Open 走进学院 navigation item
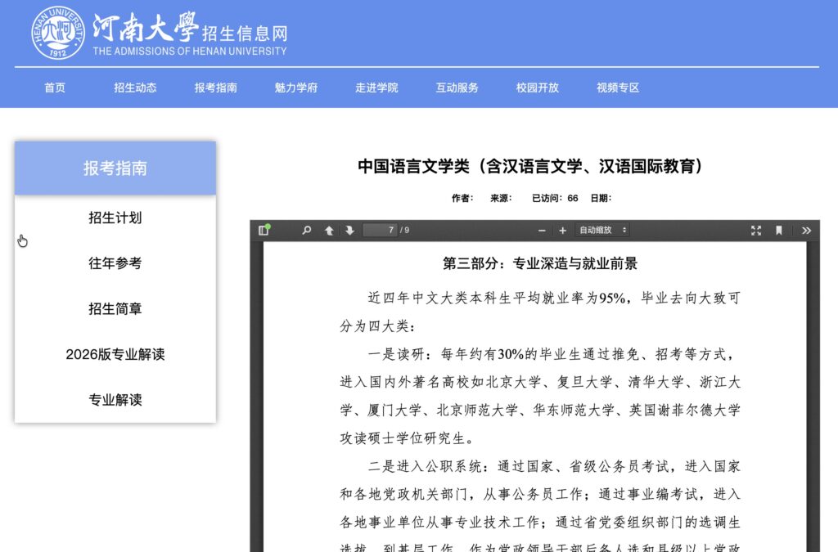The width and height of the screenshot is (838, 552). (376, 88)
